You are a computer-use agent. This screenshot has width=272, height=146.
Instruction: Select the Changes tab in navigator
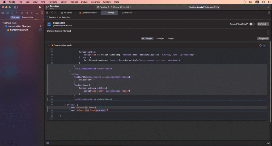tap(15, 17)
